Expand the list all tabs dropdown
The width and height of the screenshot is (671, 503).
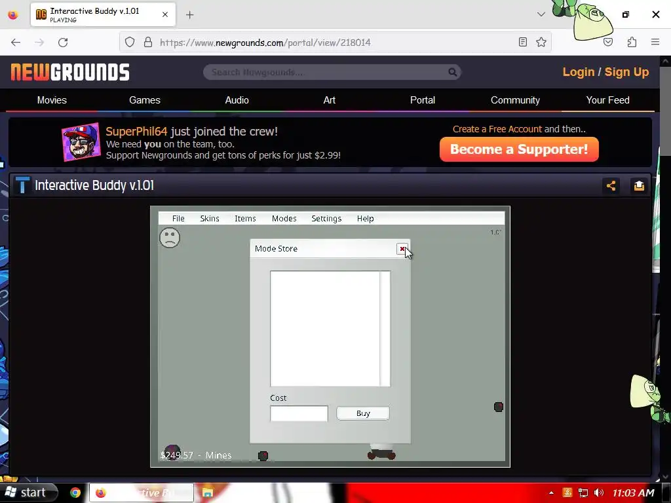(x=541, y=14)
